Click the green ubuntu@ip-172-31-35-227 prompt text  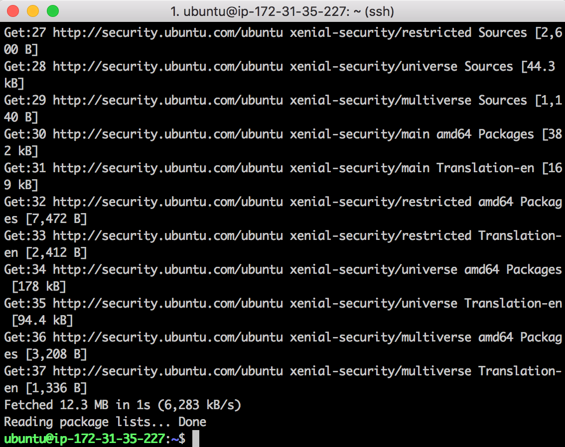(x=85, y=439)
